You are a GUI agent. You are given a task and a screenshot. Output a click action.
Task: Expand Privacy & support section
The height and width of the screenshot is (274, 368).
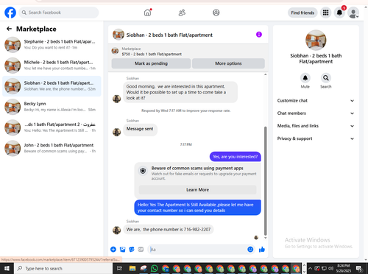tap(316, 138)
